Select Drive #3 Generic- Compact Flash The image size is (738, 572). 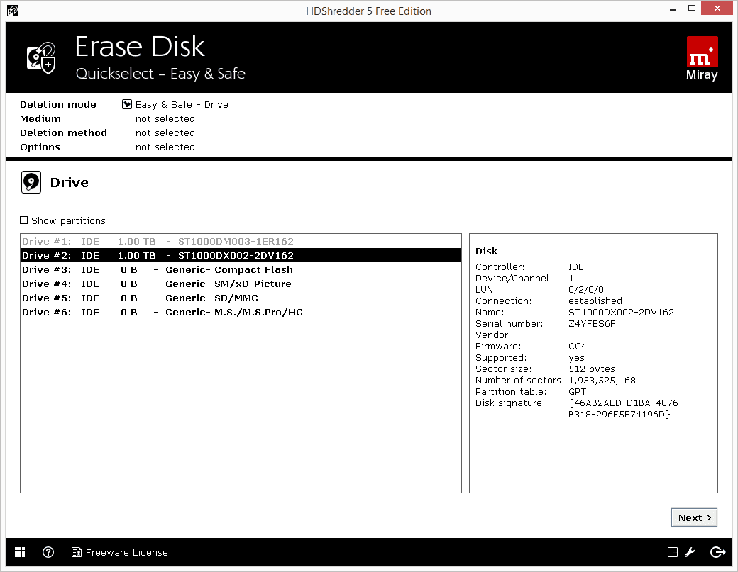158,269
